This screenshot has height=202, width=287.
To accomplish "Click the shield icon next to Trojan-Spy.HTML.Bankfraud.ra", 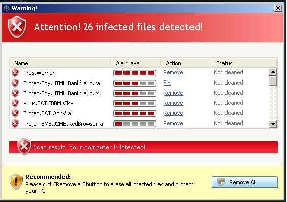I will [x=15, y=83].
